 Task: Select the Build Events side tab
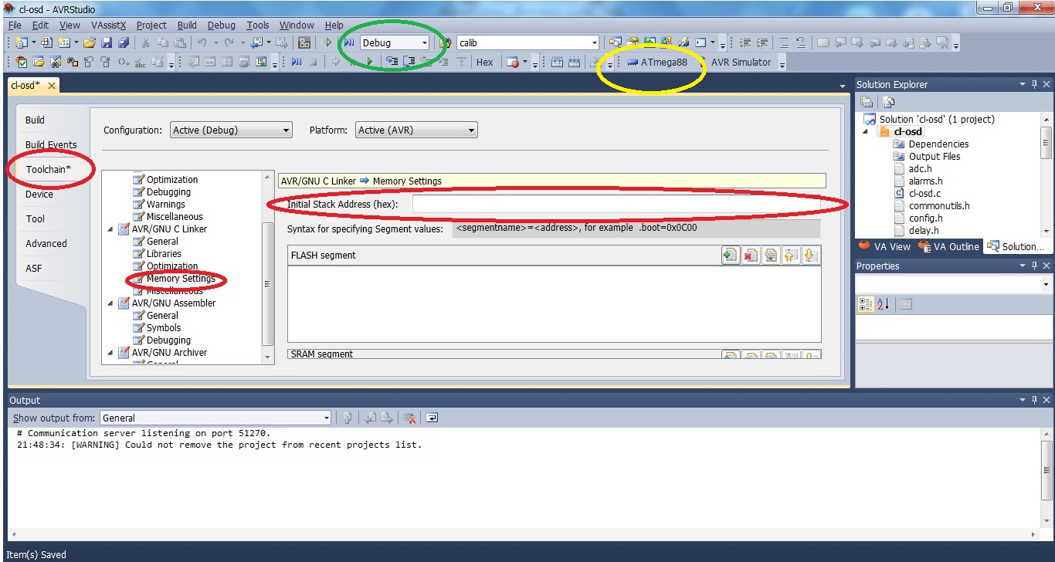tap(51, 144)
